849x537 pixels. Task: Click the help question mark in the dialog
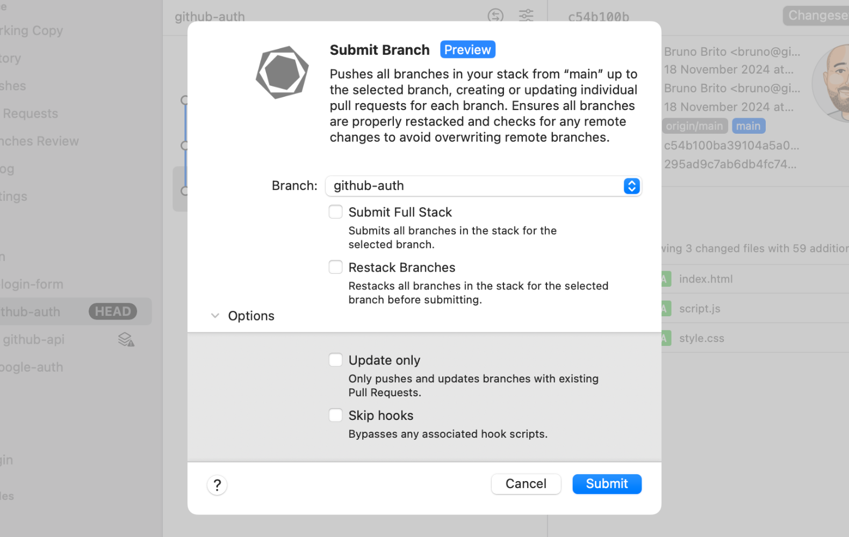click(217, 484)
